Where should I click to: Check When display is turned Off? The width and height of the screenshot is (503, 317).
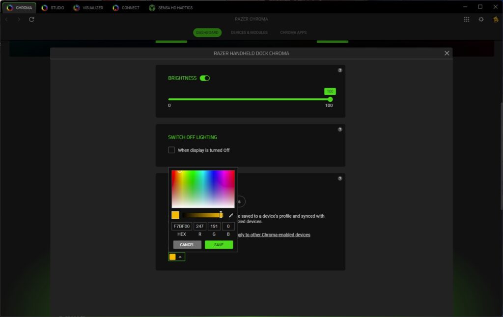point(171,150)
